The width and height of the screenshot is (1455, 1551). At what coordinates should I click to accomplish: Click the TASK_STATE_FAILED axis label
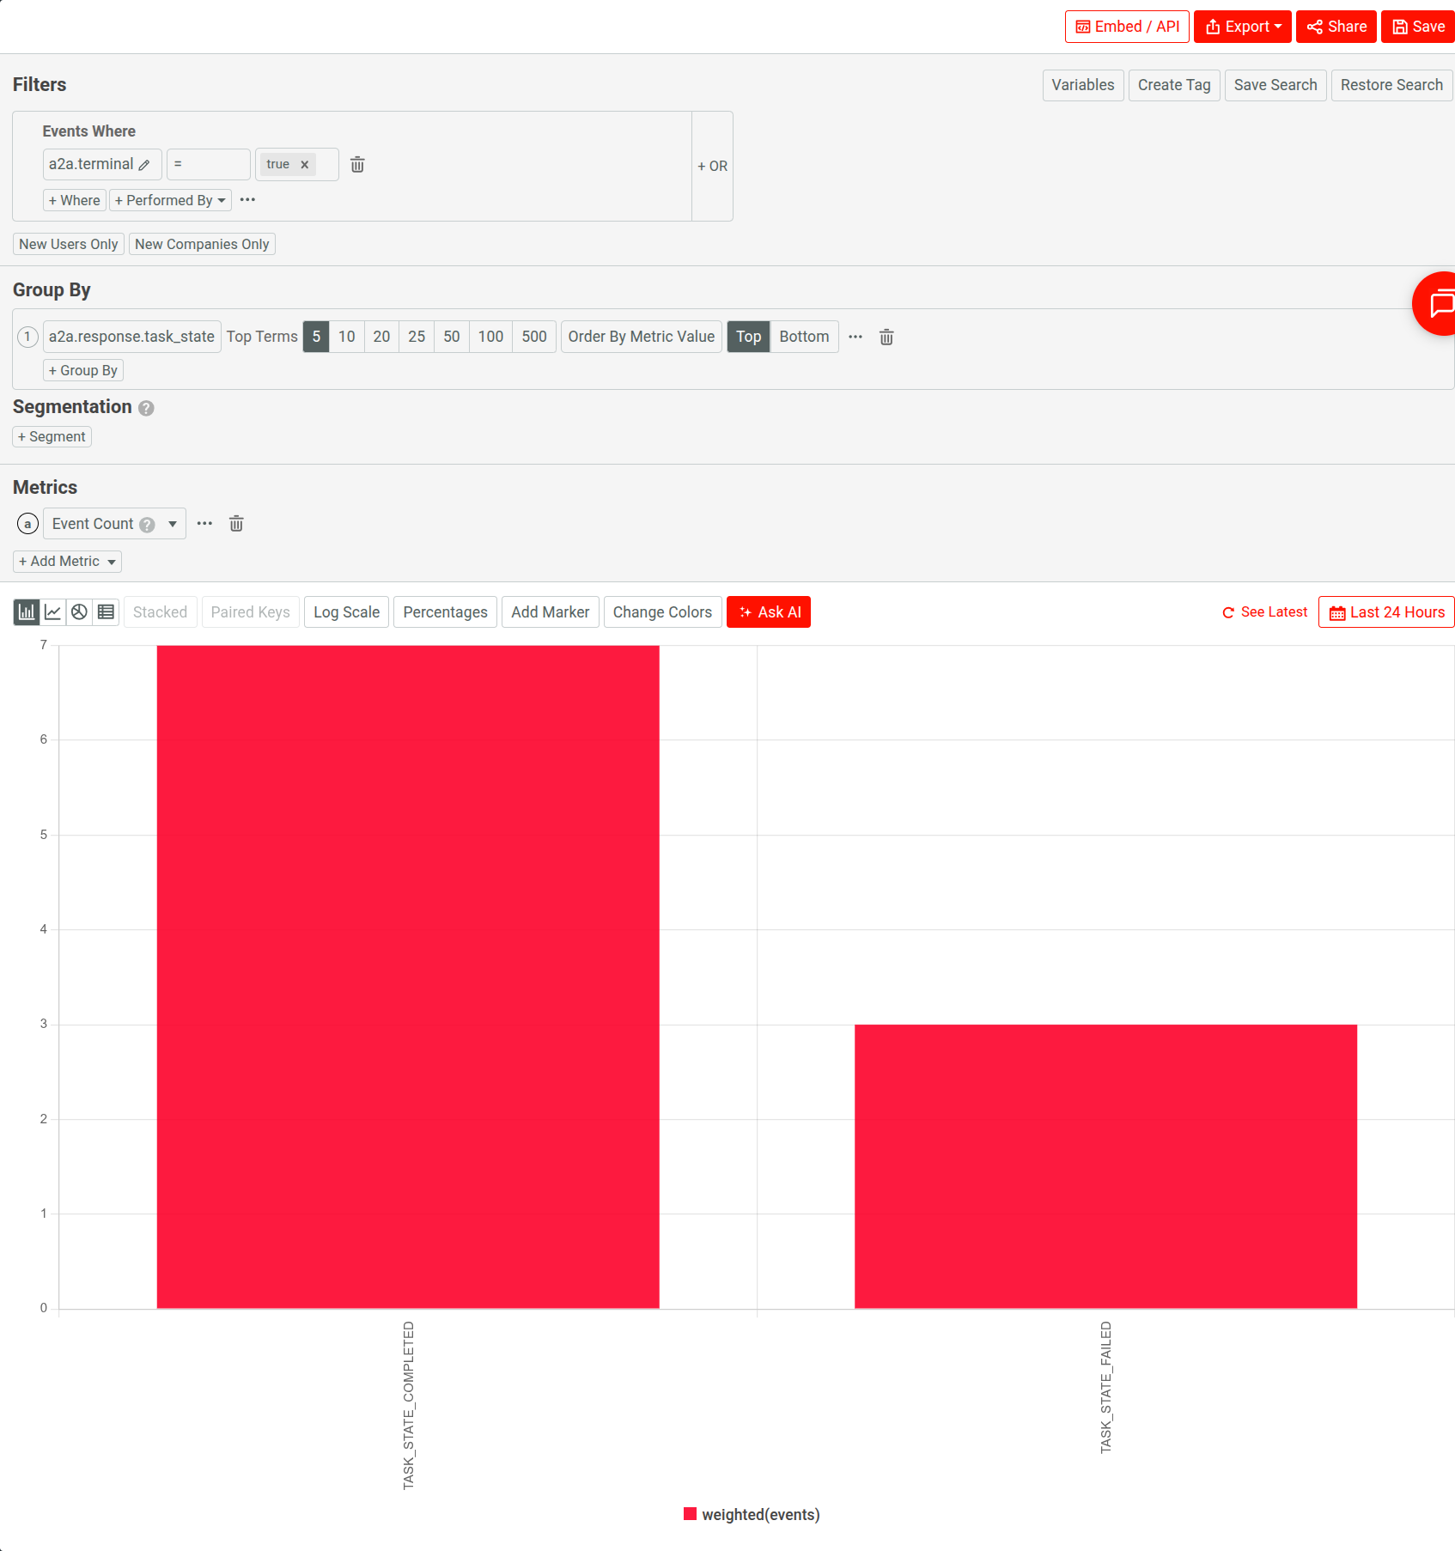1105,1388
